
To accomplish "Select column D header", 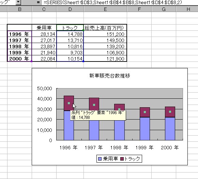I will click(x=70, y=9).
